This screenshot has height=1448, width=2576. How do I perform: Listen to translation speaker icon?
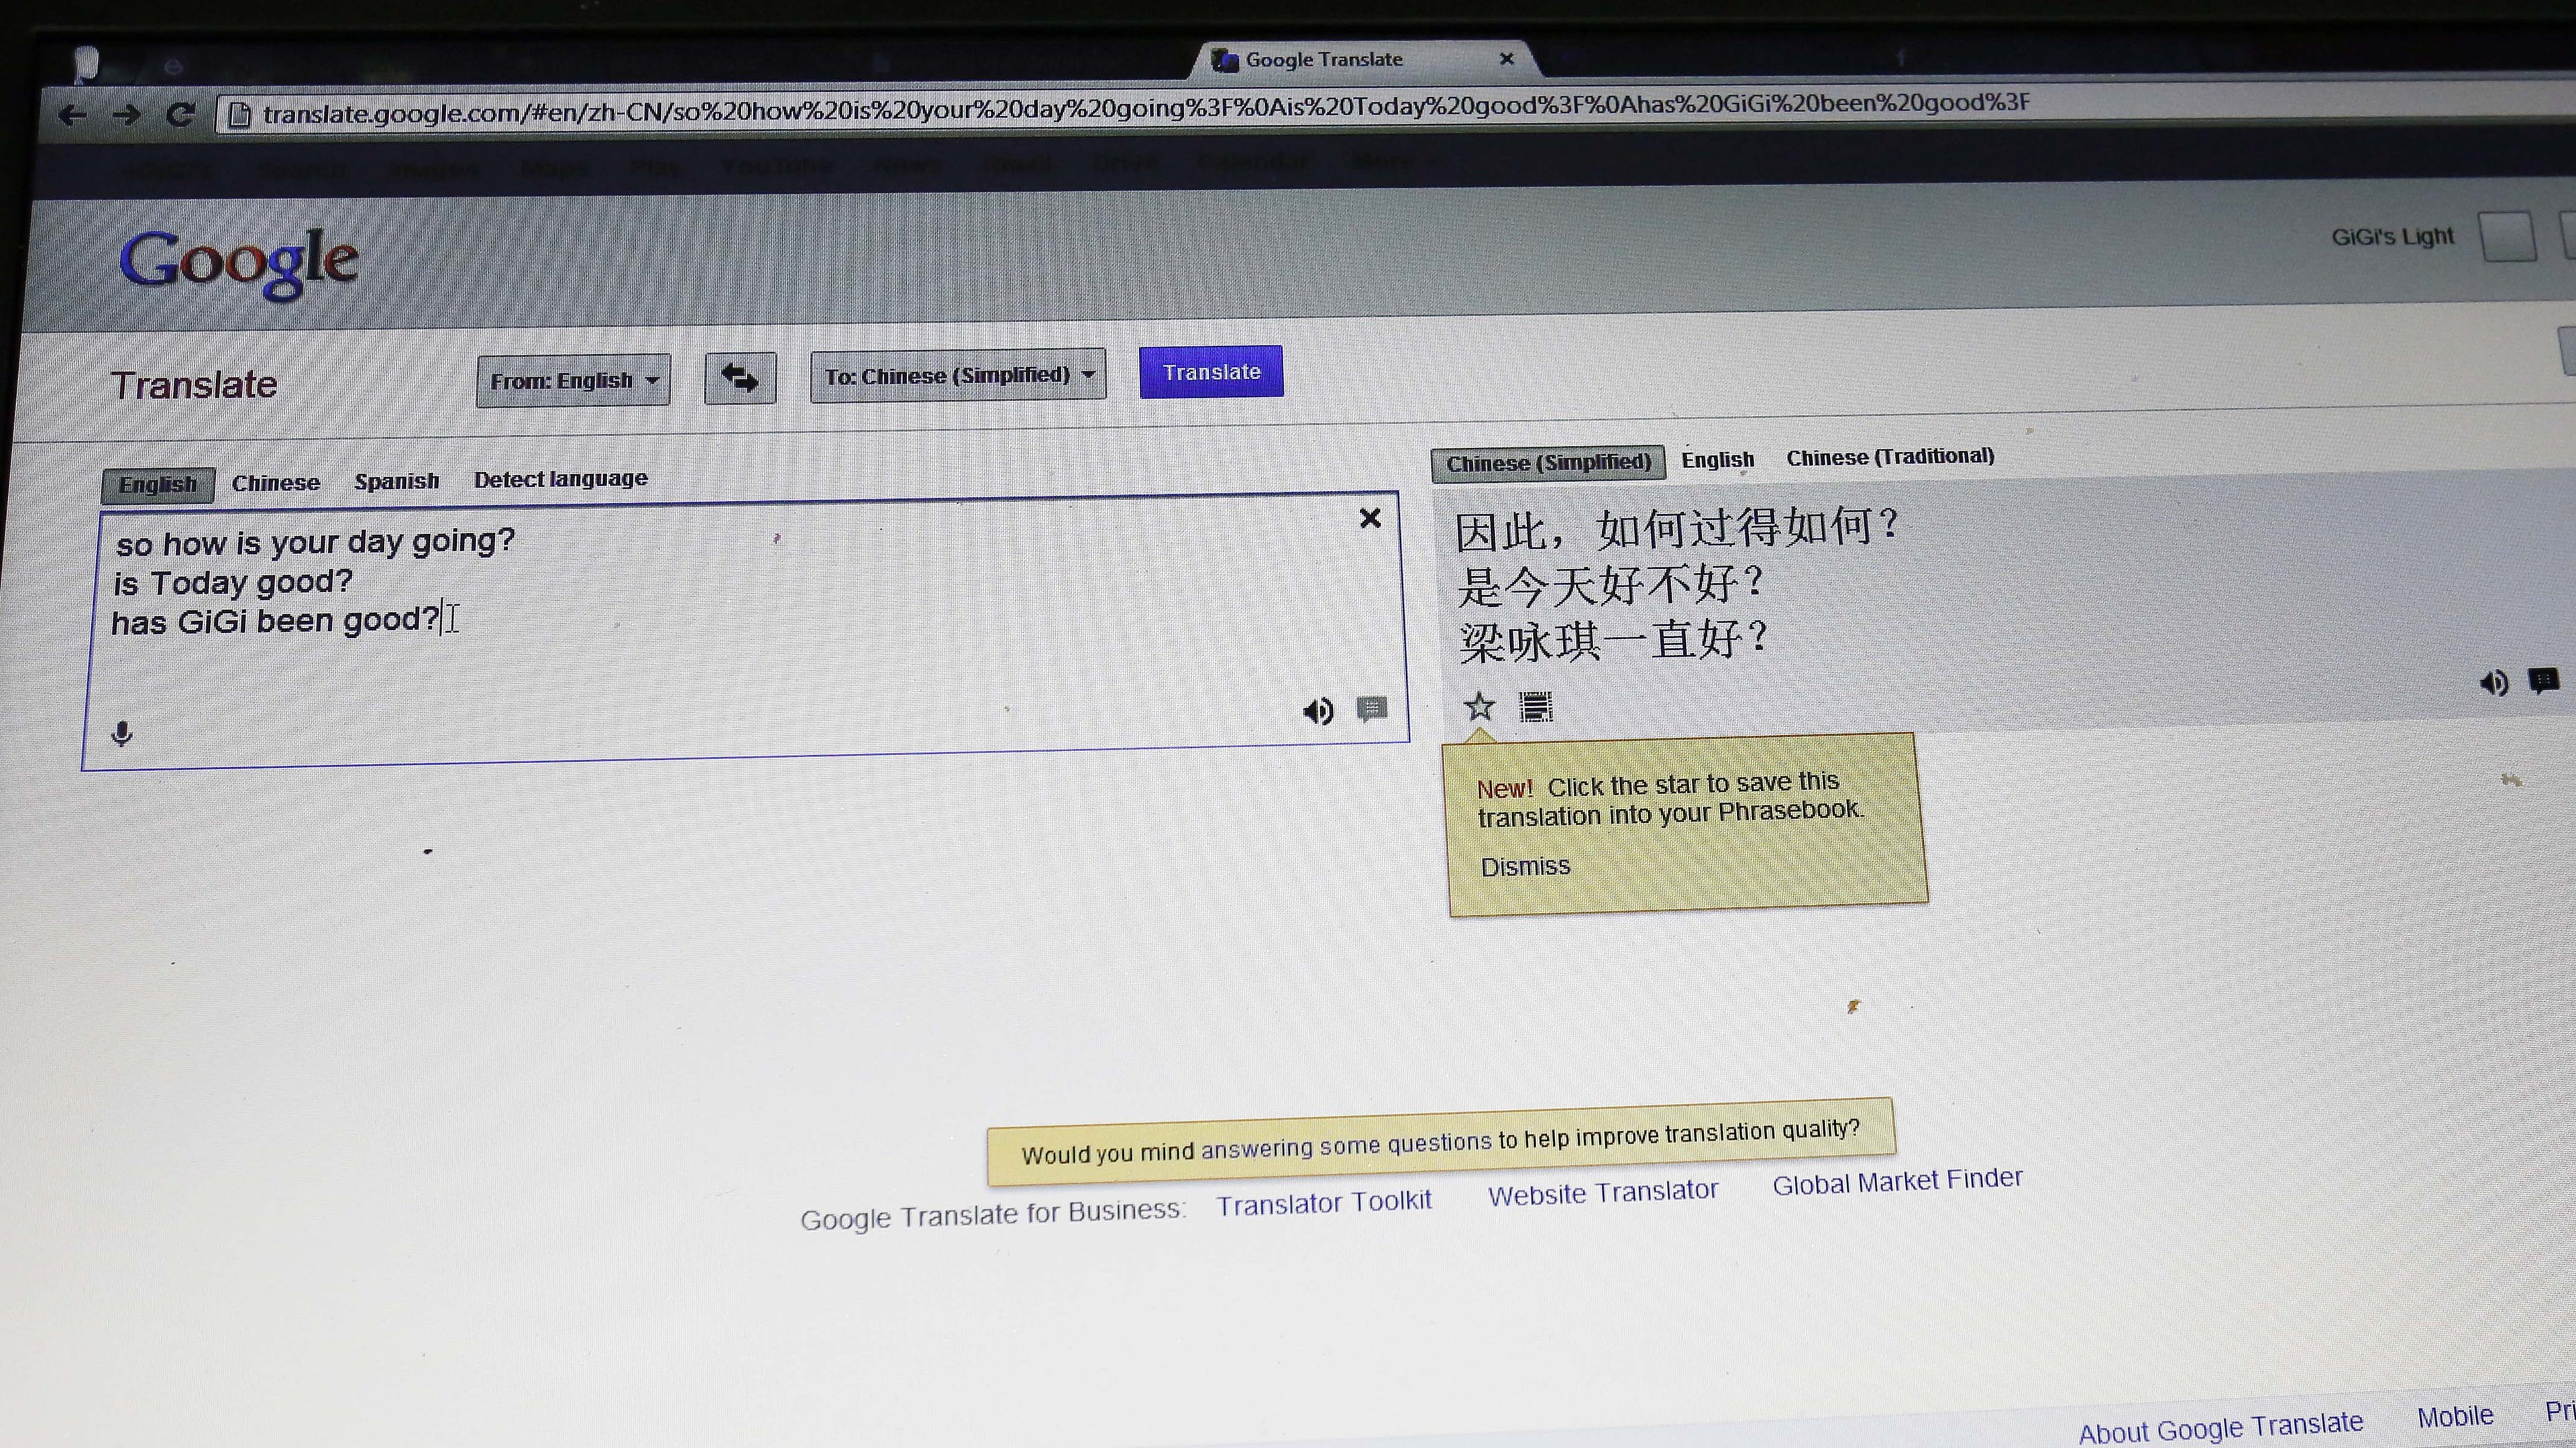pyautogui.click(x=2494, y=683)
